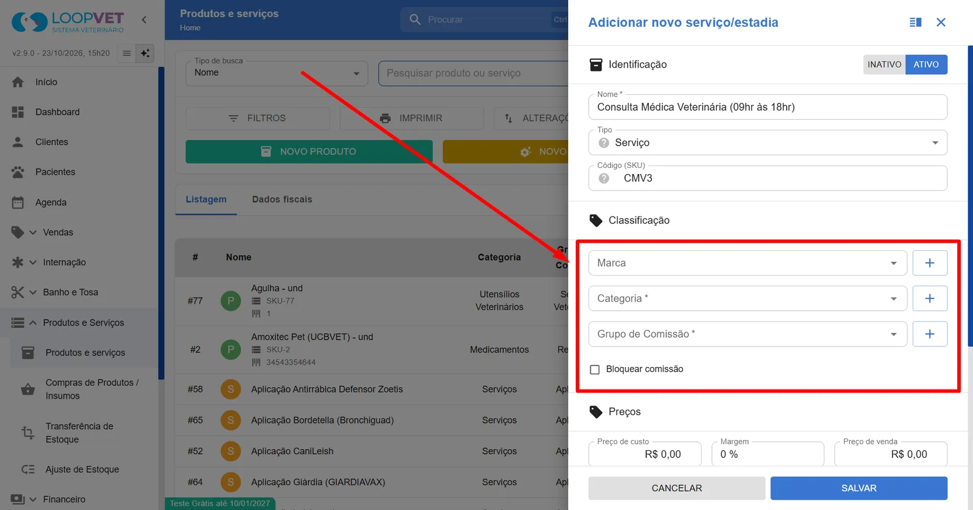This screenshot has height=510, width=973.
Task: Click the NOVO PRODUTO button
Action: (309, 152)
